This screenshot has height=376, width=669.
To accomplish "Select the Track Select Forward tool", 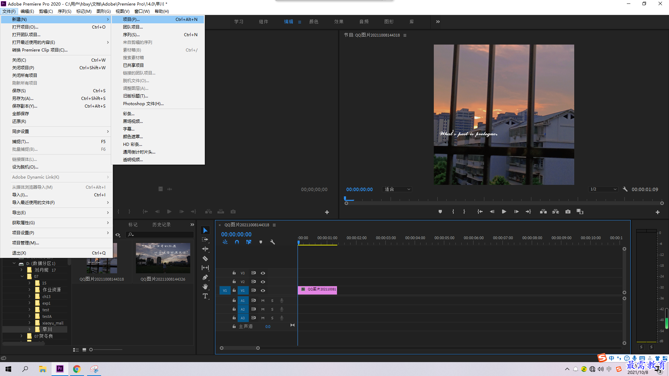I will pos(205,240).
